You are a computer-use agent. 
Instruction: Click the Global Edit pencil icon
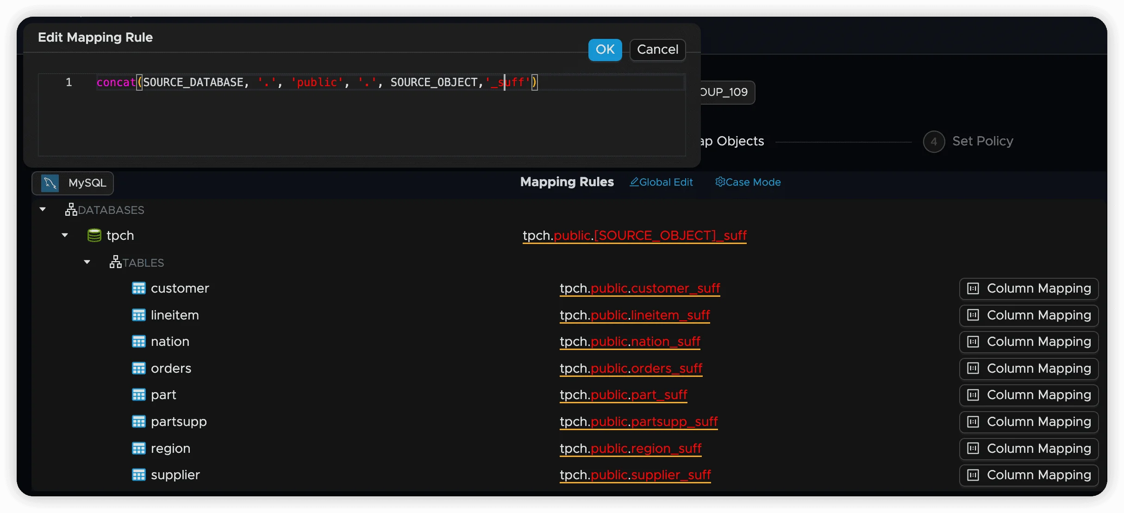click(x=634, y=182)
